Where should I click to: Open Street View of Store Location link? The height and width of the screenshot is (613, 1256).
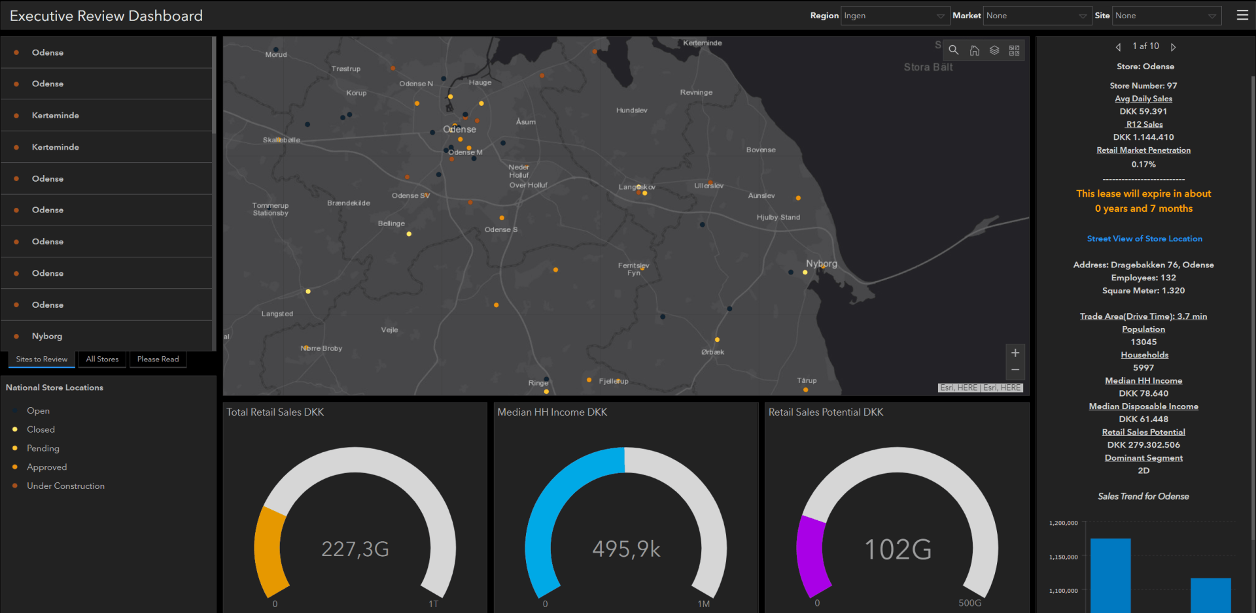[1144, 239]
